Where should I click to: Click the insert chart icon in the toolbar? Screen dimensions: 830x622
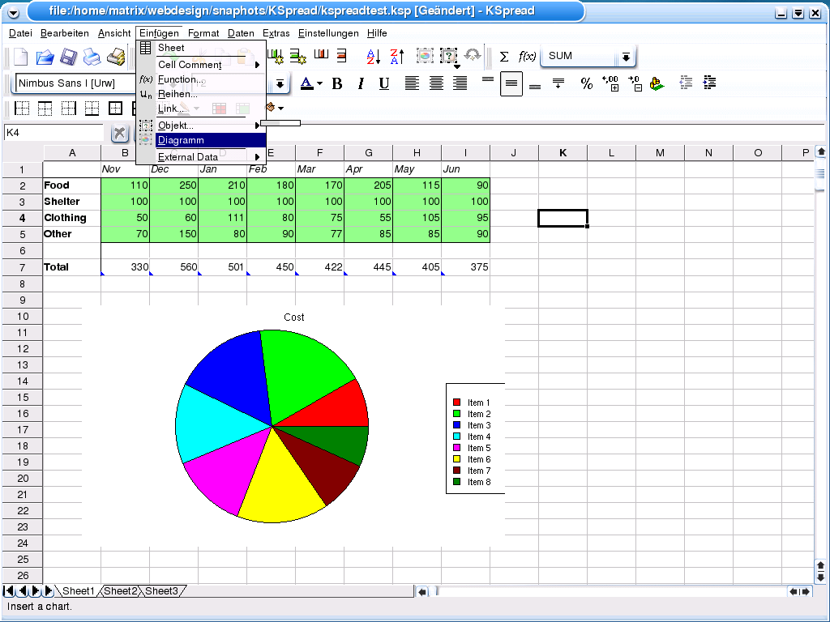pyautogui.click(x=426, y=56)
